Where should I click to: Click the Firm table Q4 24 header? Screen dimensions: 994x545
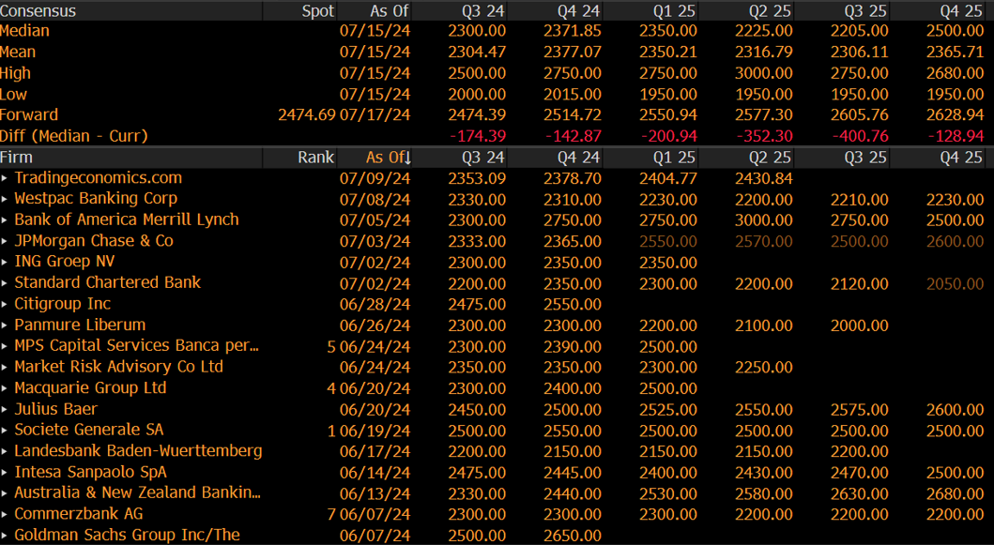coord(579,158)
